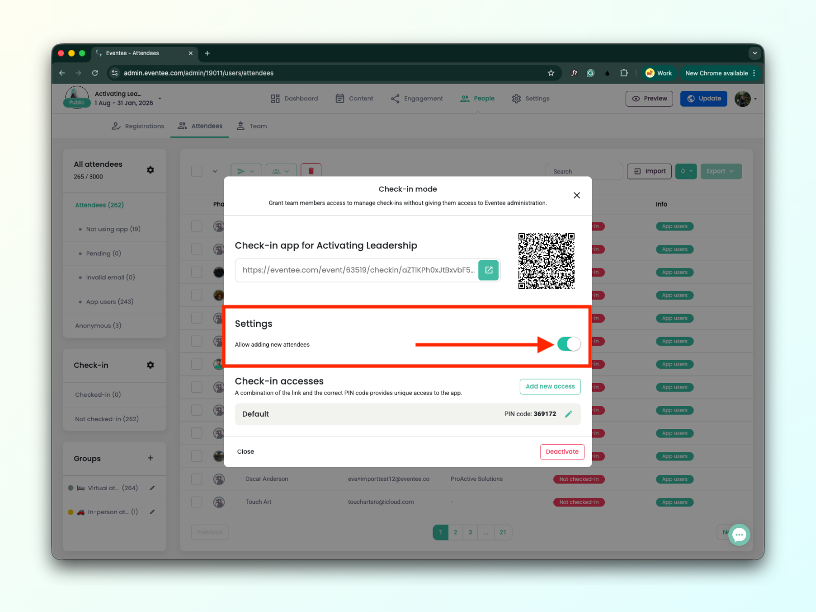
Task: Go to page 21 of attendees
Action: click(503, 532)
